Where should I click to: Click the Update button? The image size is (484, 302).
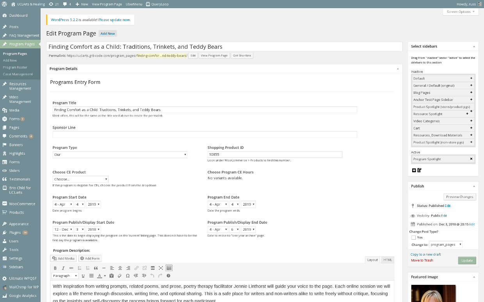coord(467,261)
